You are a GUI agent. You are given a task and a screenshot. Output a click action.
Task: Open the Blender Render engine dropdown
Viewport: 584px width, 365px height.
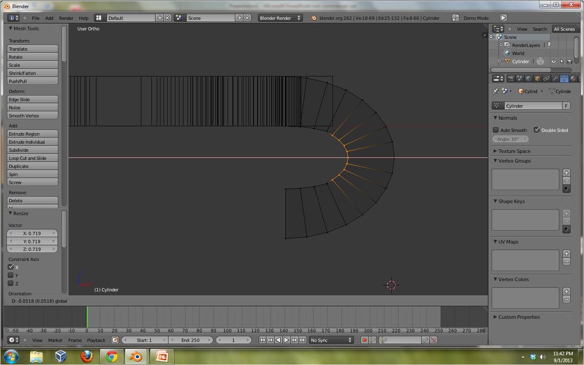(280, 18)
